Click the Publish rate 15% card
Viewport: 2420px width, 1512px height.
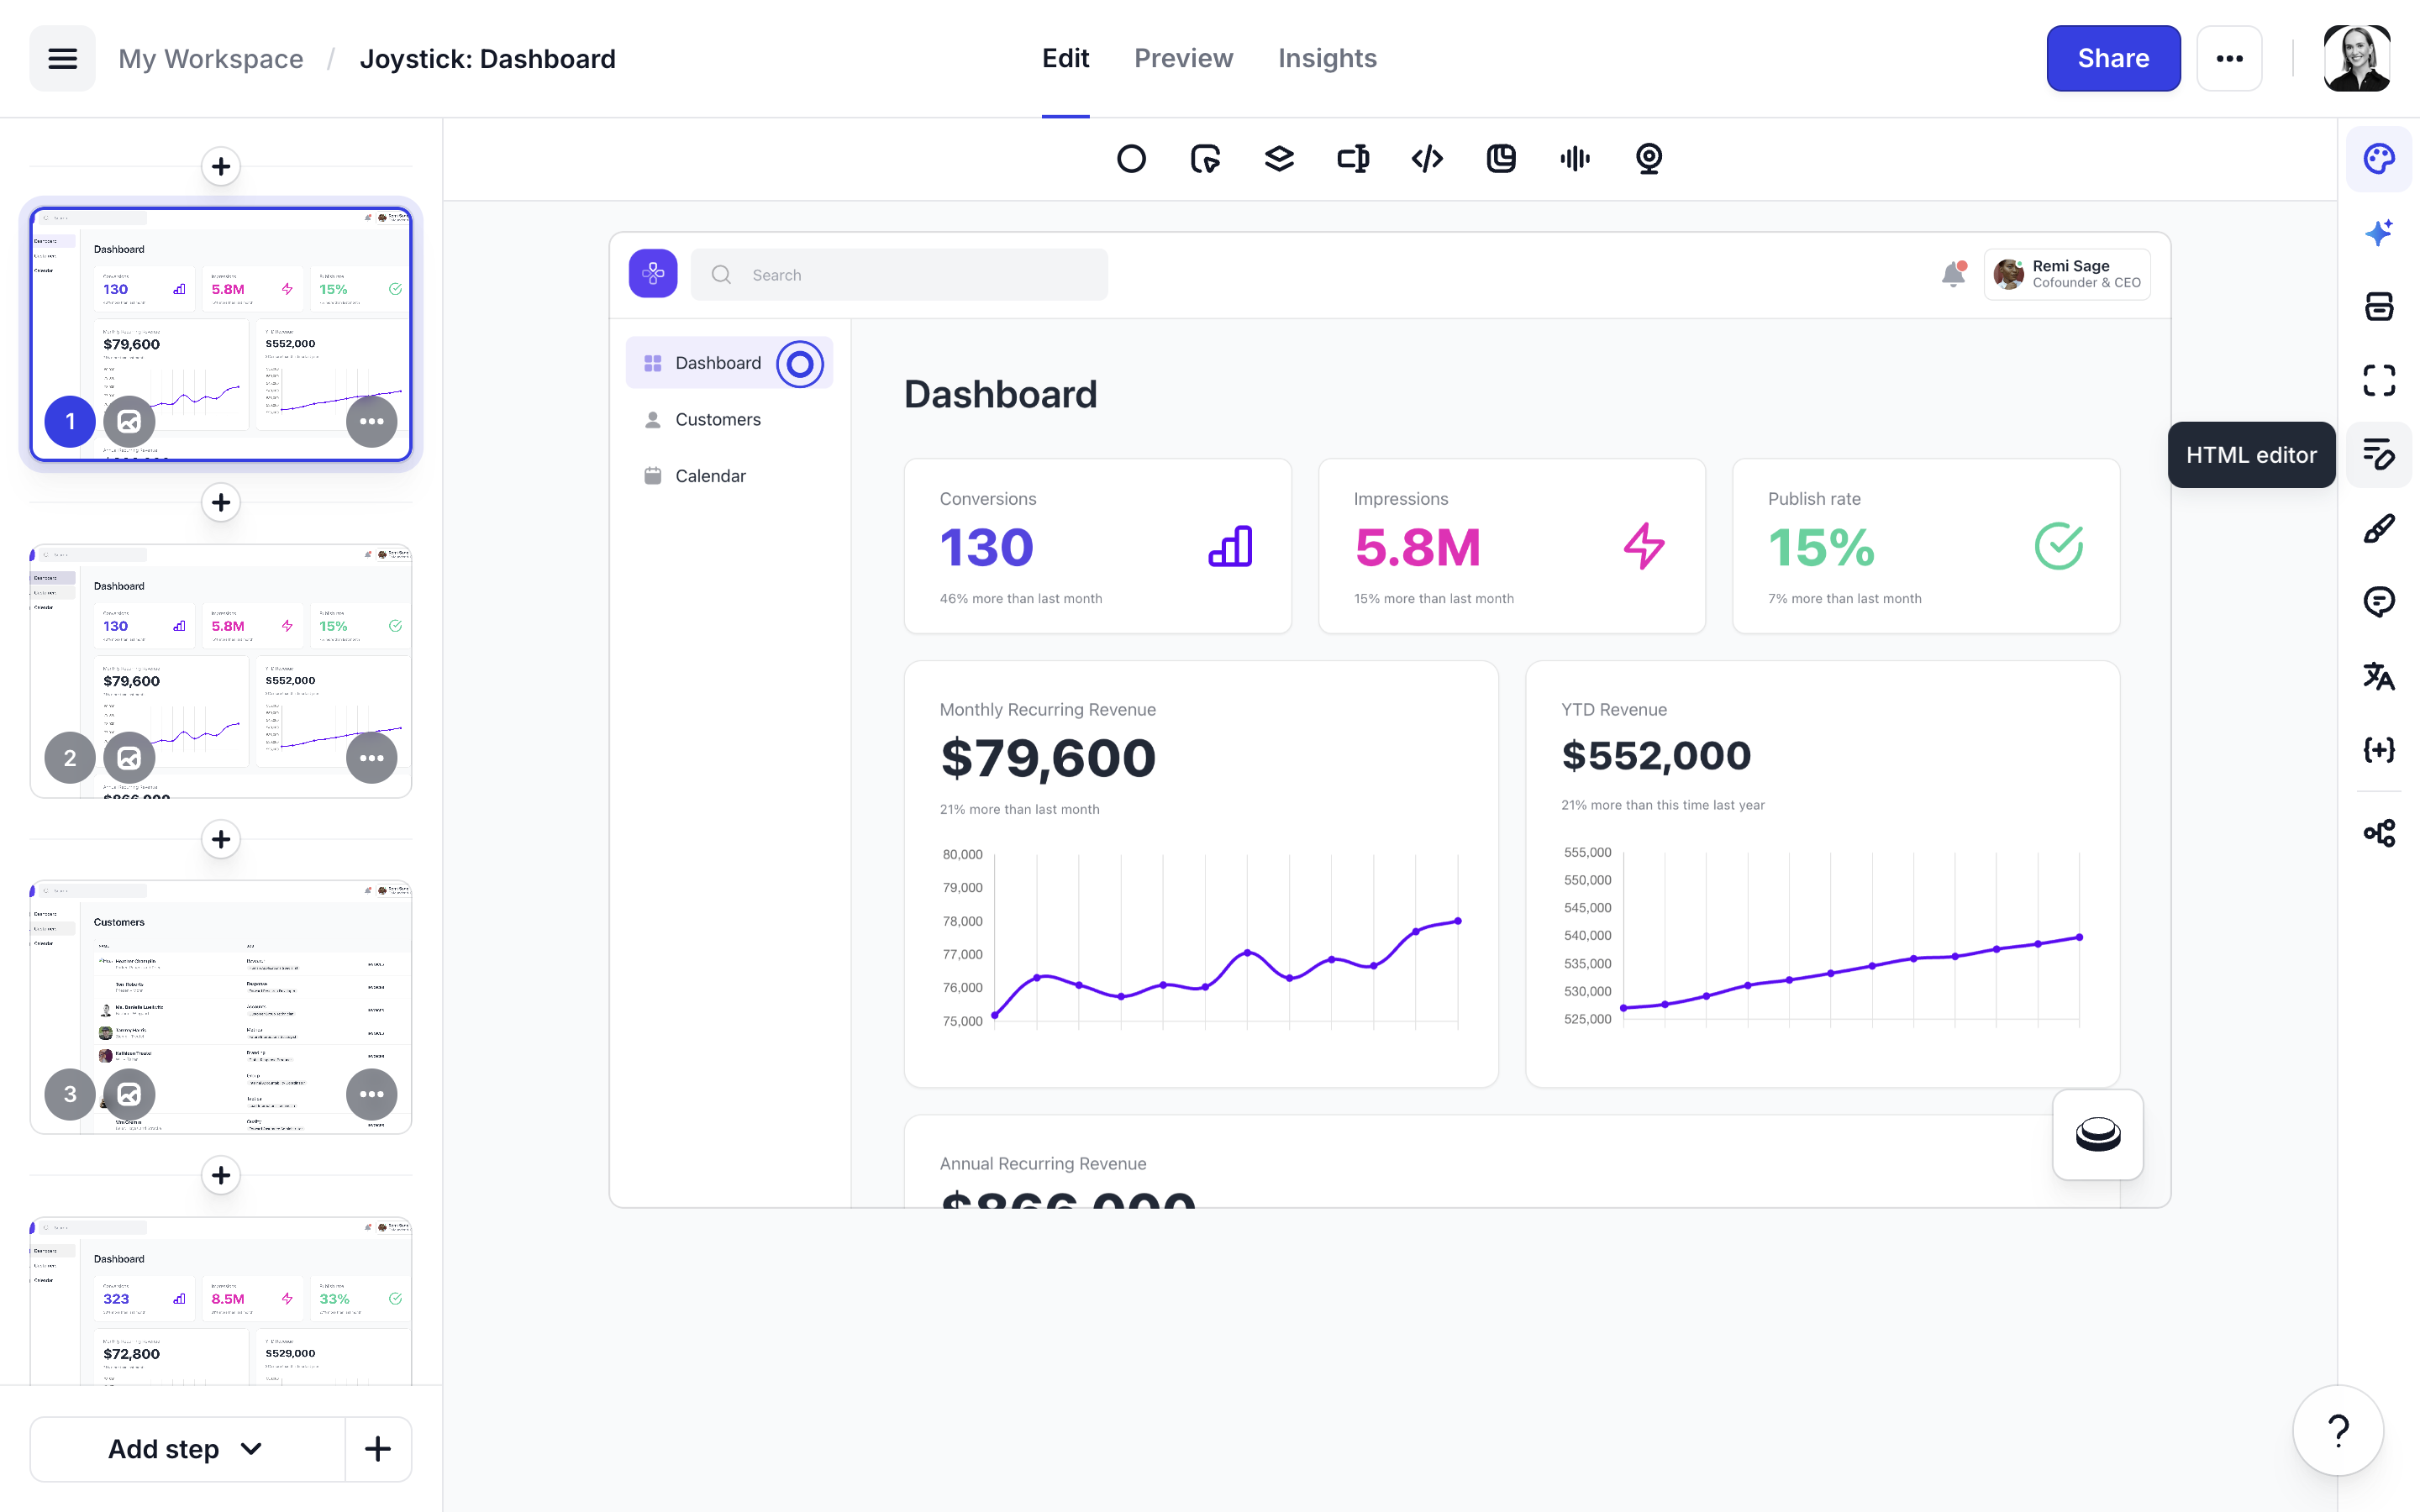point(1925,546)
